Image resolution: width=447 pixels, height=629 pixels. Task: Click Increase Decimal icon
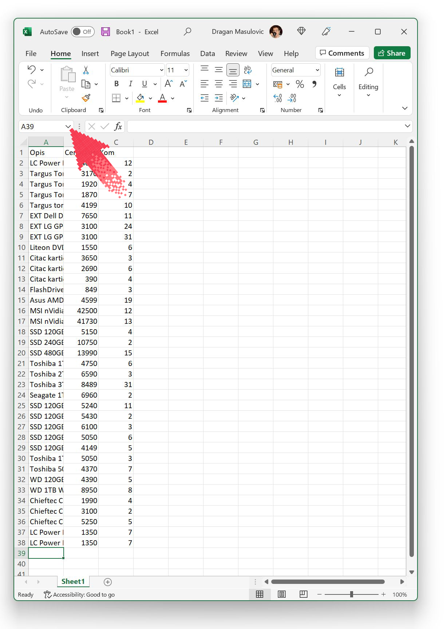pos(278,98)
